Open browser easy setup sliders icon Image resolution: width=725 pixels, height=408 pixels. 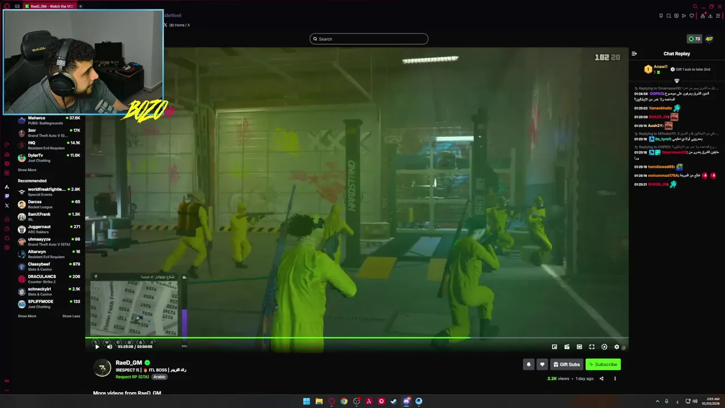click(x=718, y=16)
